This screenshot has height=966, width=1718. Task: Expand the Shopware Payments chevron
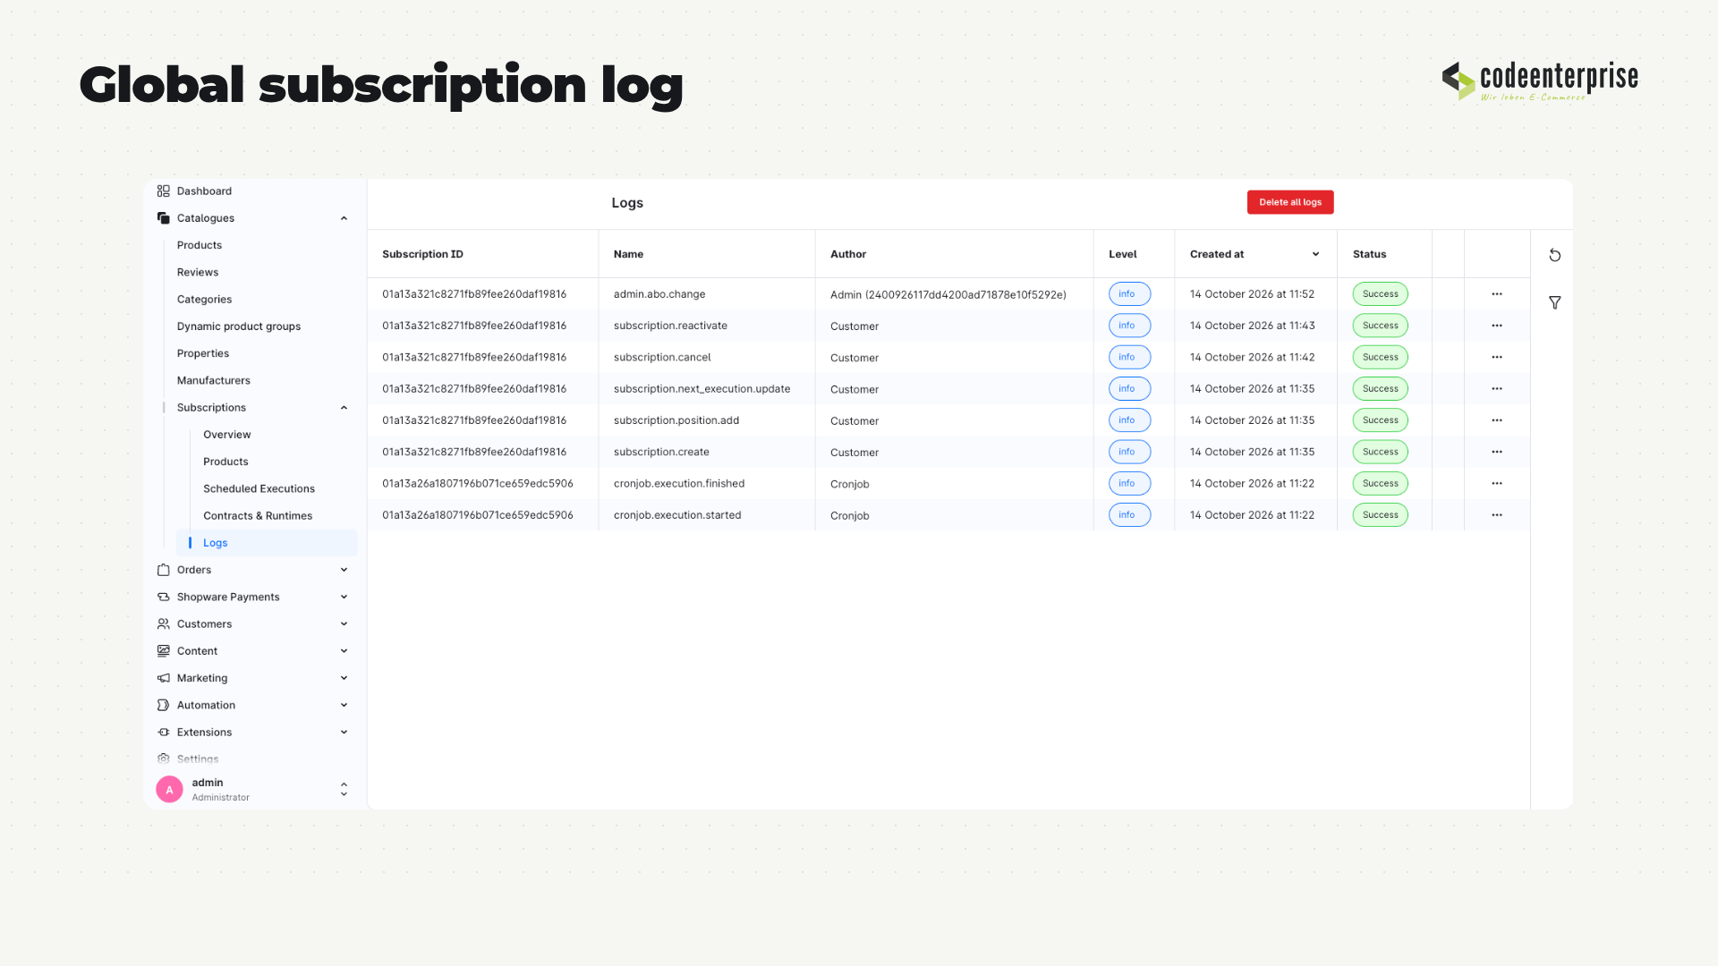point(344,597)
